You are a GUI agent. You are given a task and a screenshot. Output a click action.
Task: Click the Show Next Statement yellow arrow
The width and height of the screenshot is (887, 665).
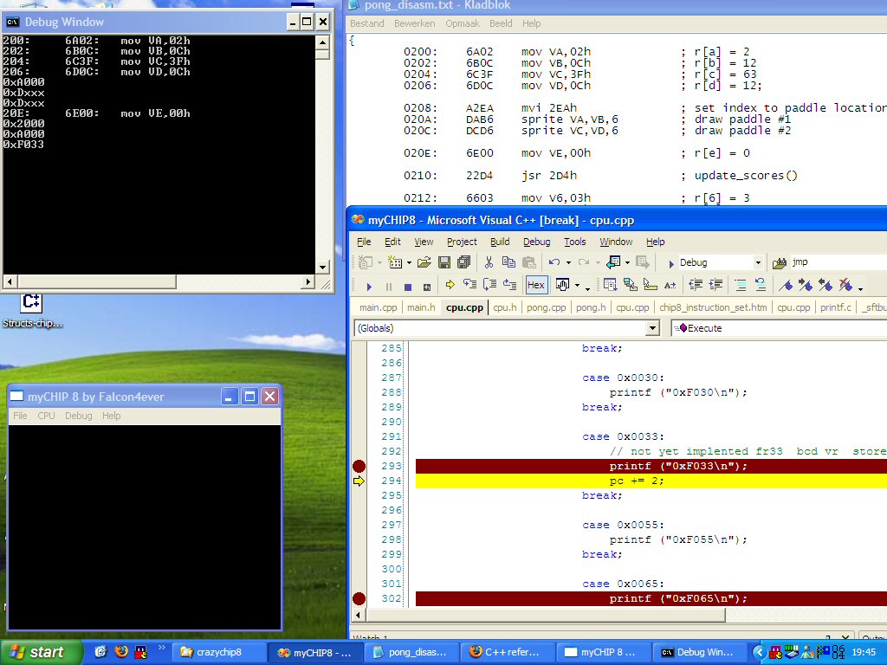pos(450,285)
